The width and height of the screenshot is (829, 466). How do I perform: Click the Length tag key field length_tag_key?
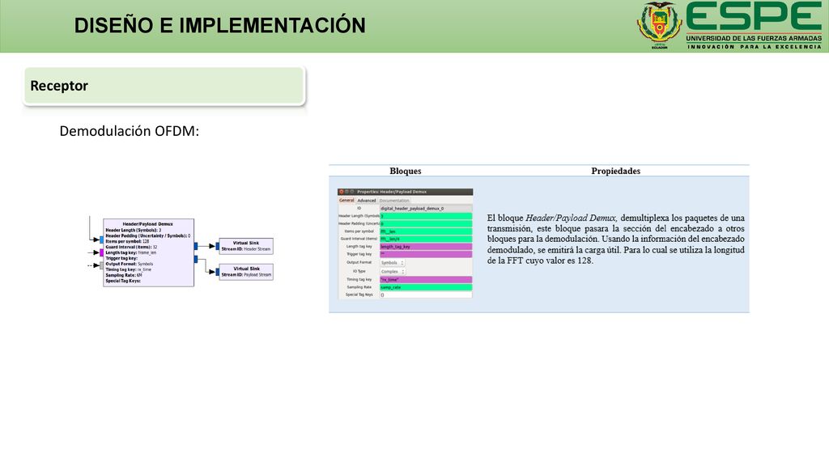(426, 247)
